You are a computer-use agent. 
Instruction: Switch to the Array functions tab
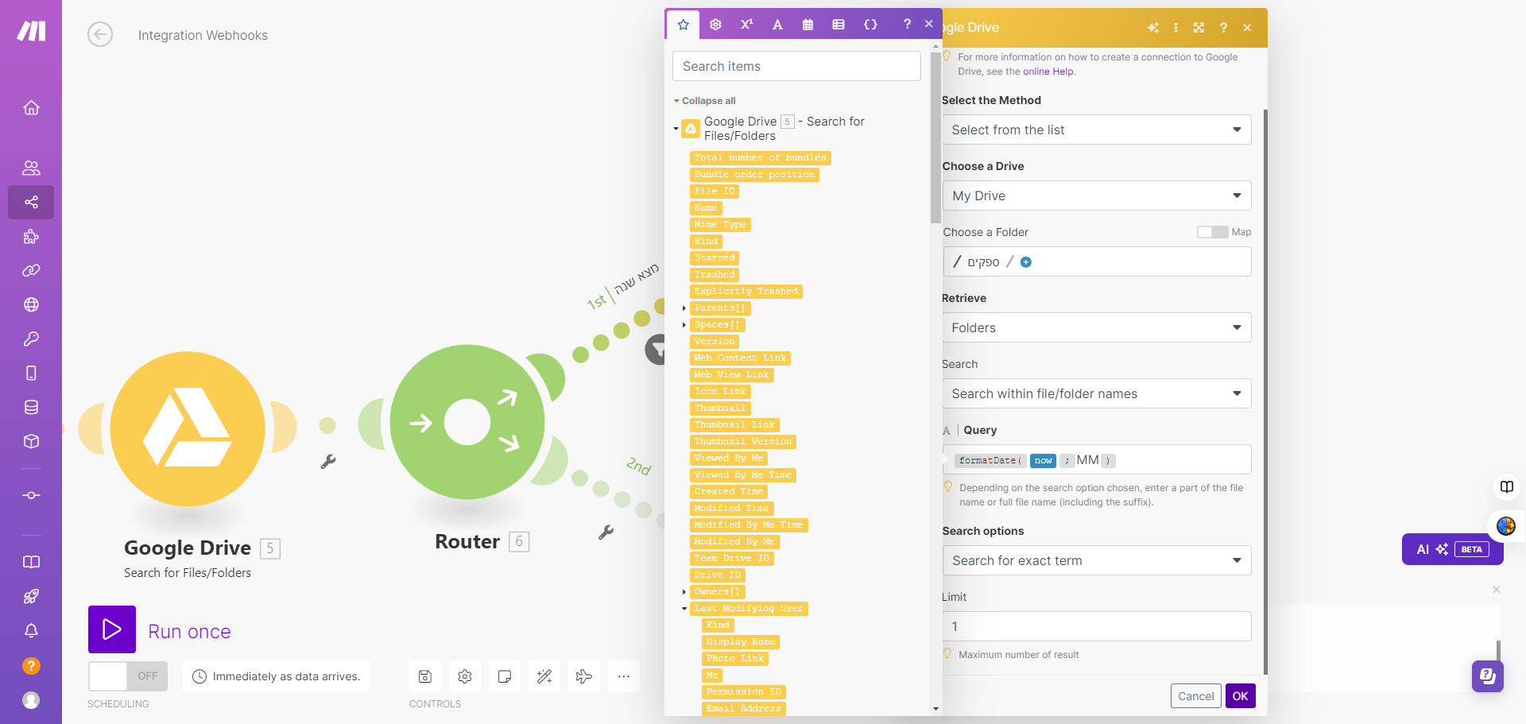click(839, 25)
